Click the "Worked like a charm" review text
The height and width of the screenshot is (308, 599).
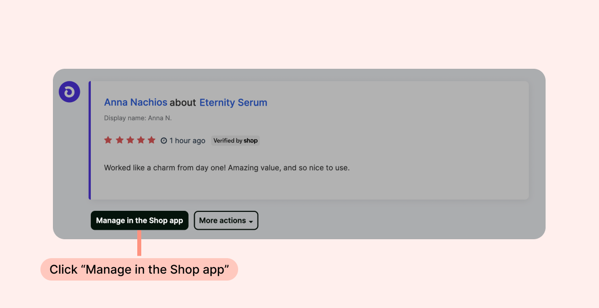point(227,168)
